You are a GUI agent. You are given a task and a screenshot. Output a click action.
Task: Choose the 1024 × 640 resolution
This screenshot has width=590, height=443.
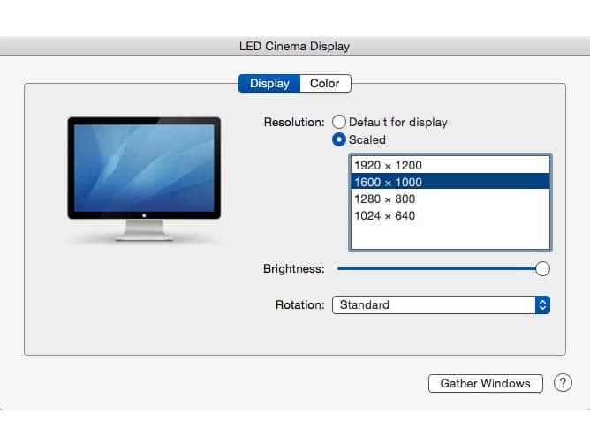point(450,215)
